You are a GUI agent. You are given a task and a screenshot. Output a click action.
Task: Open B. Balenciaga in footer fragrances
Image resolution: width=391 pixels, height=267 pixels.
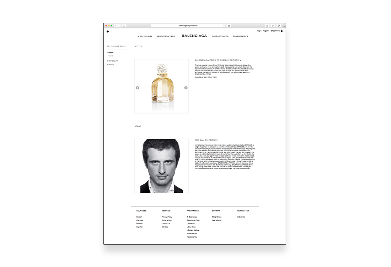(x=192, y=217)
